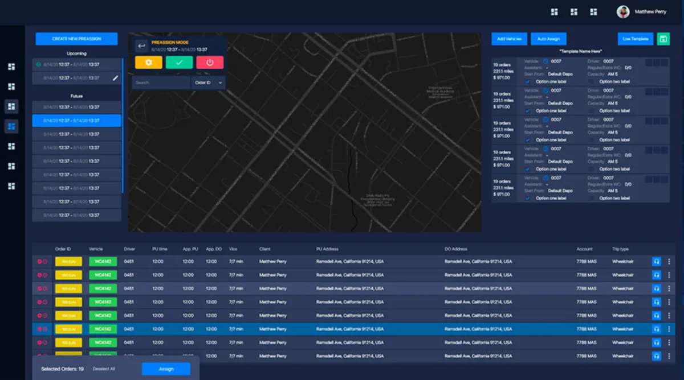Open three-dot menu on highlighted blue order row
The image size is (684, 380).
point(669,329)
